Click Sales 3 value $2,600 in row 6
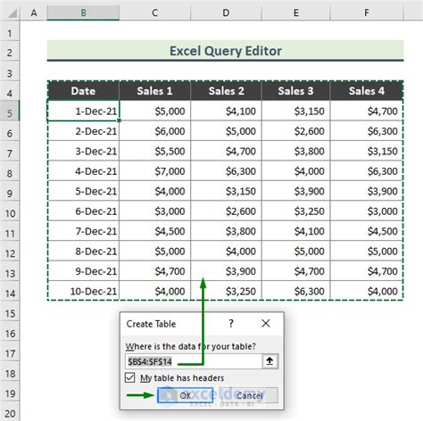The image size is (423, 421). (x=296, y=131)
